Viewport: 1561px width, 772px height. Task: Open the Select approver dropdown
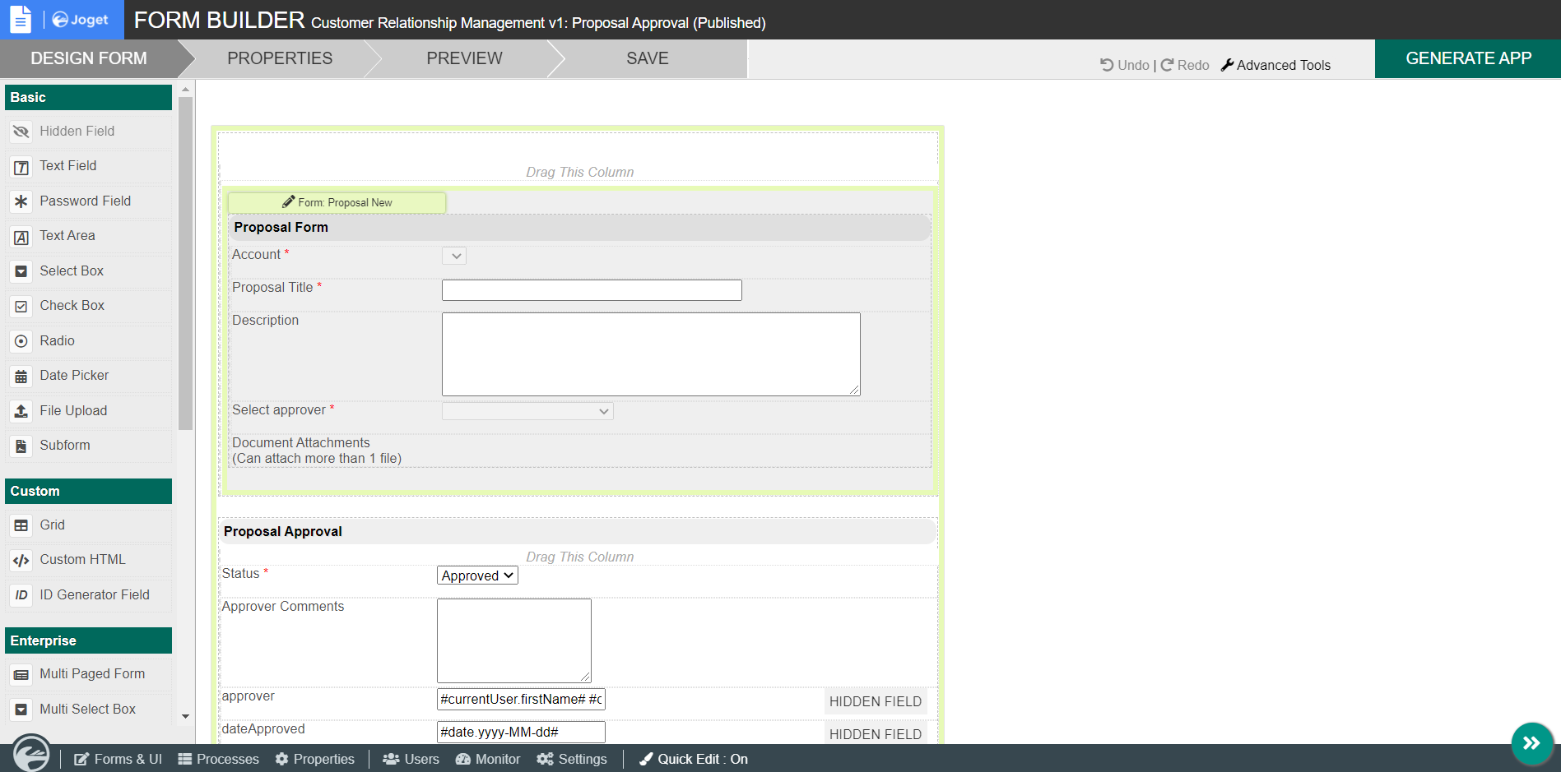(527, 410)
